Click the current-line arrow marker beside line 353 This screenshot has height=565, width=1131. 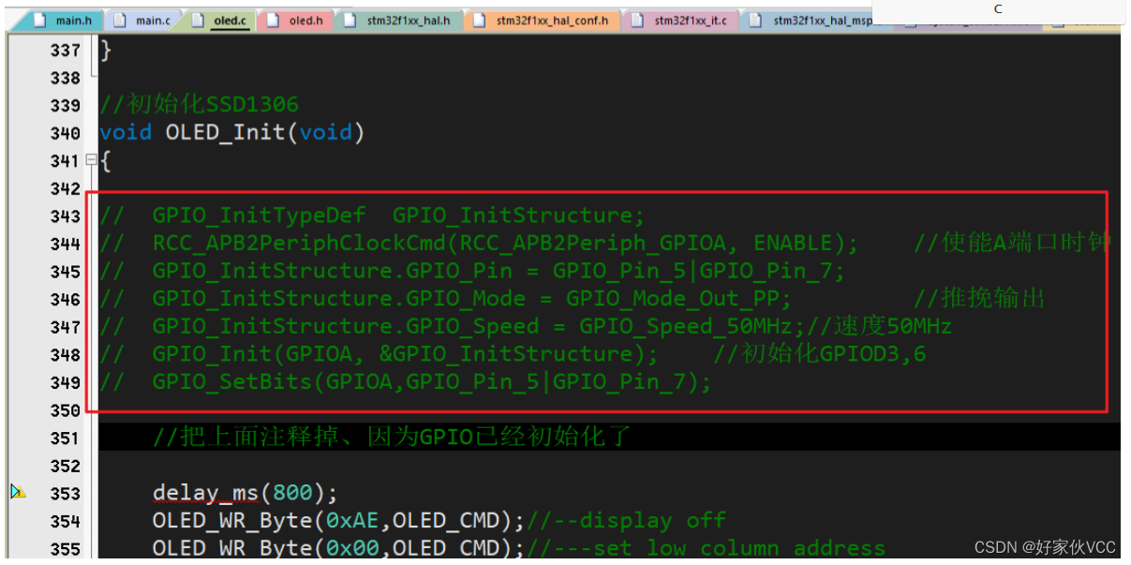18,491
